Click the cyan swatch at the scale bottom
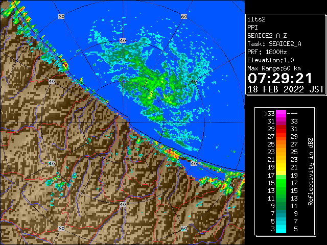Viewport: 327px width, 245px height. pos(281,229)
